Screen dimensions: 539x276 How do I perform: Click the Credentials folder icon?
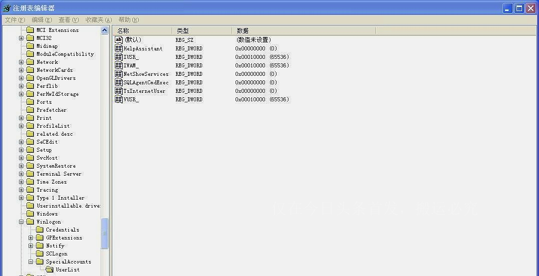click(39, 230)
